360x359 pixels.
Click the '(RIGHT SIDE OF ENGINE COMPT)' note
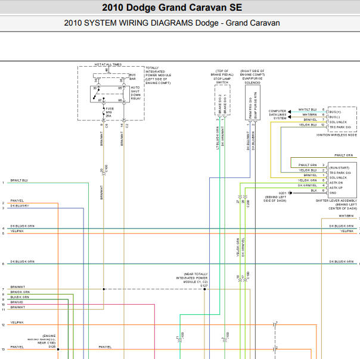coord(252,73)
